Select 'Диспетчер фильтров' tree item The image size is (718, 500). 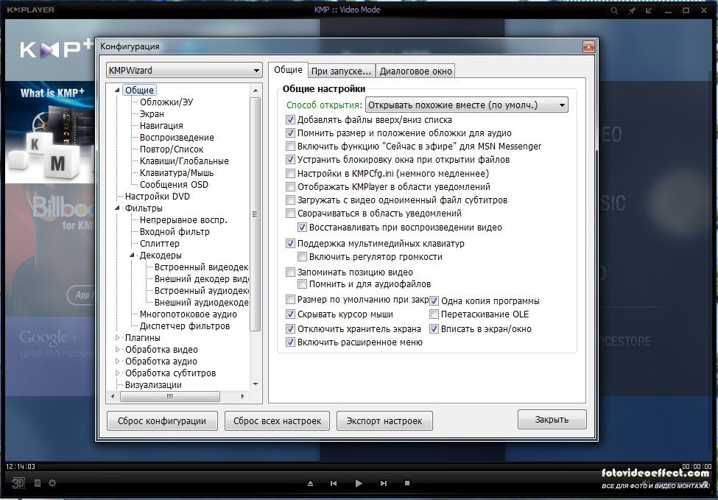[185, 326]
